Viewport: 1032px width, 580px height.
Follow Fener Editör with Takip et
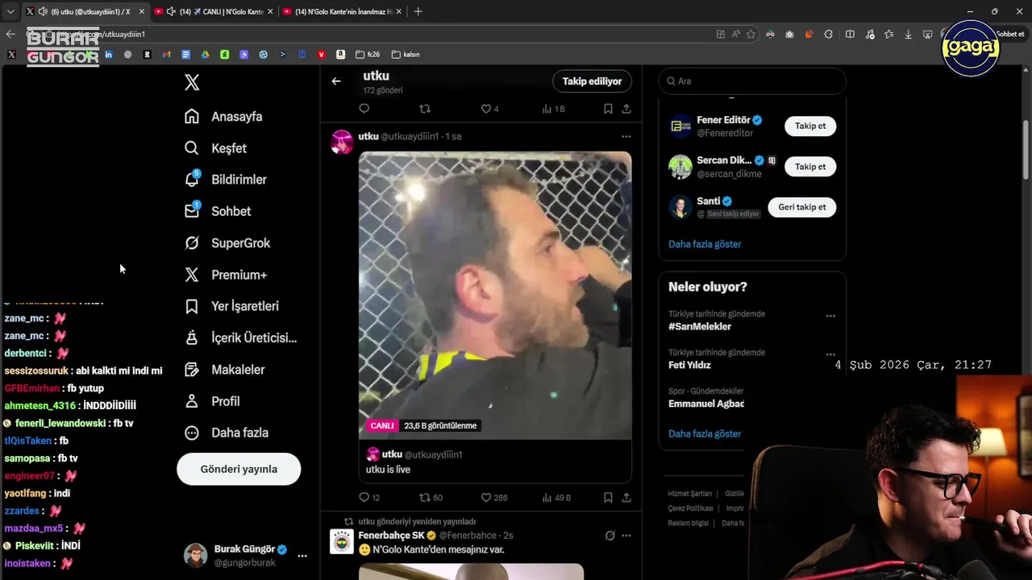810,126
